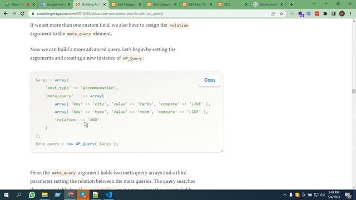Click 'Paris' value in the code
Viewport: 356px width, 200px height.
[x=145, y=104]
